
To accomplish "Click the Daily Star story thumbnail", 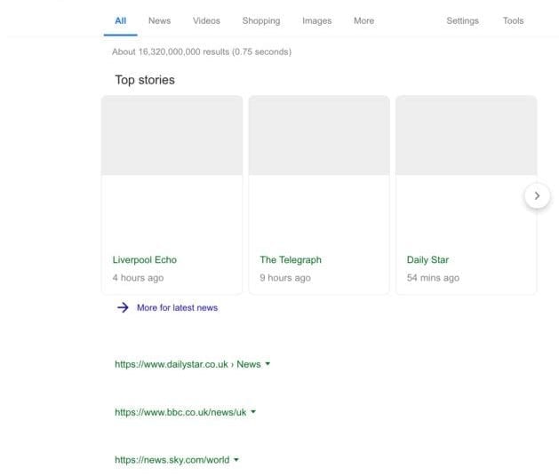I will pos(466,136).
